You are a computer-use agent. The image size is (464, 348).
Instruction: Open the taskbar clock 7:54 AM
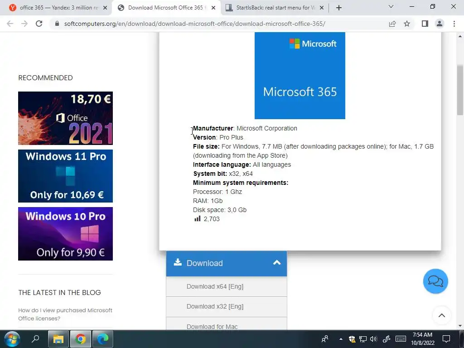click(x=423, y=339)
